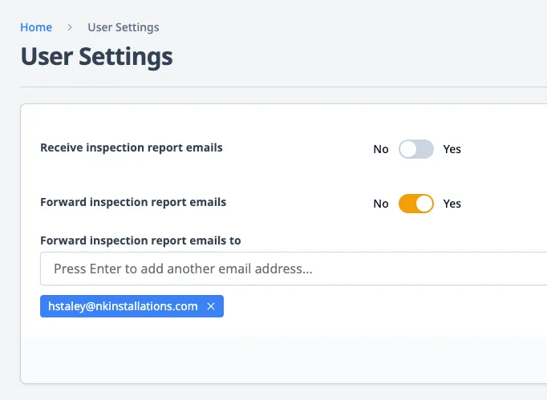Click the breadcrumb chevron separator after Home
This screenshot has height=400, width=547.
pos(70,27)
